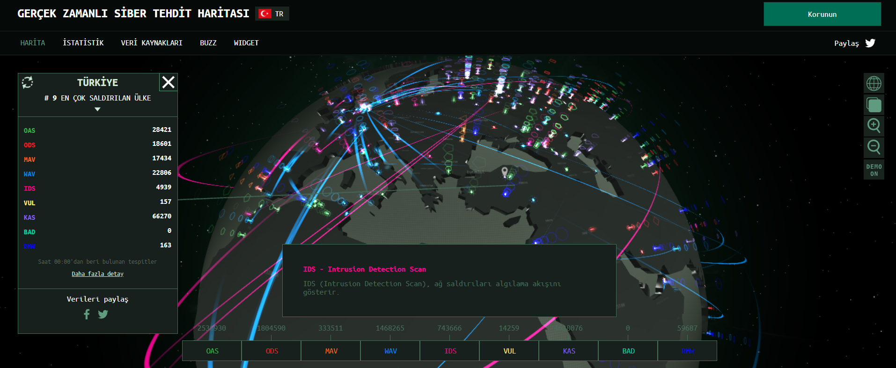Zoom in with the magnifier plus icon

coord(874,126)
